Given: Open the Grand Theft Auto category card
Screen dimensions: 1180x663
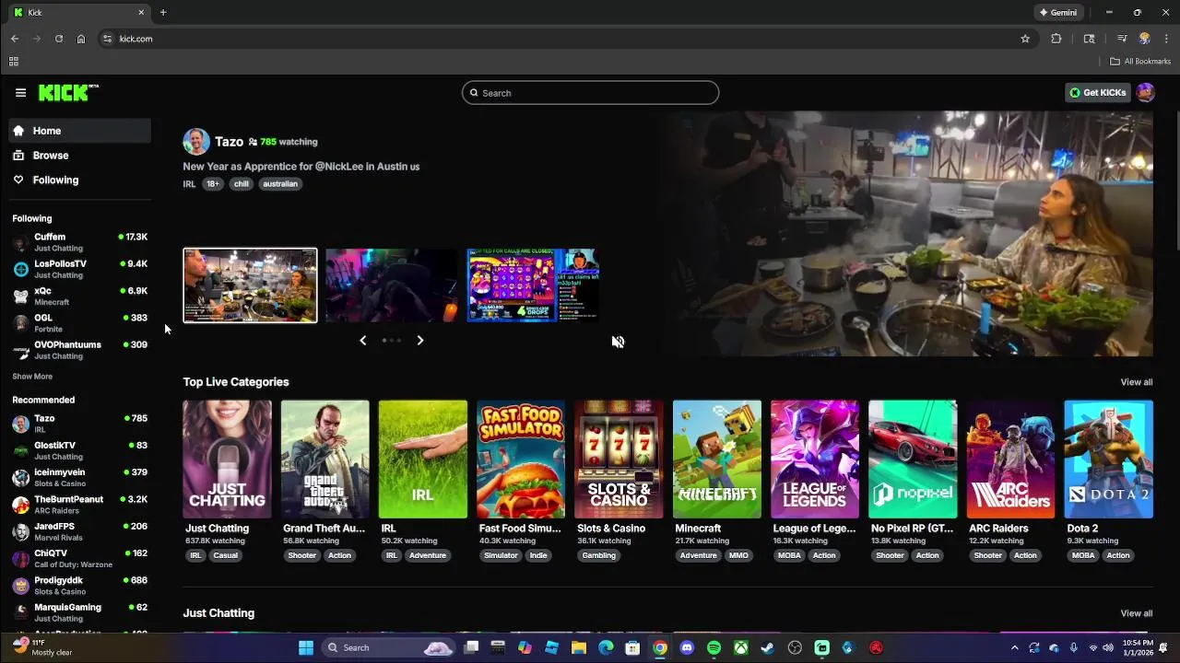Looking at the screenshot, I should [x=324, y=459].
